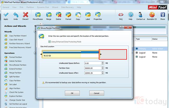Viewport: 169px width, 108px height.
Task: Click the Status column header
Action: [160, 39]
